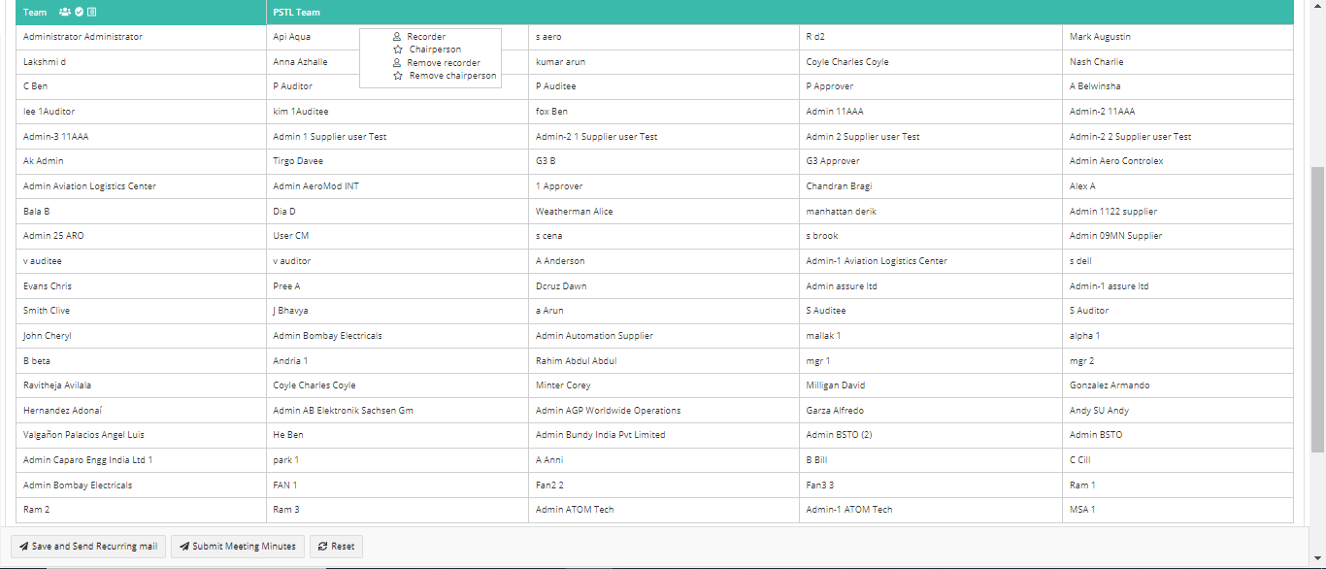Select the kim 1Auditee cell
Viewport: 1326px width, 569px height.
click(x=398, y=112)
